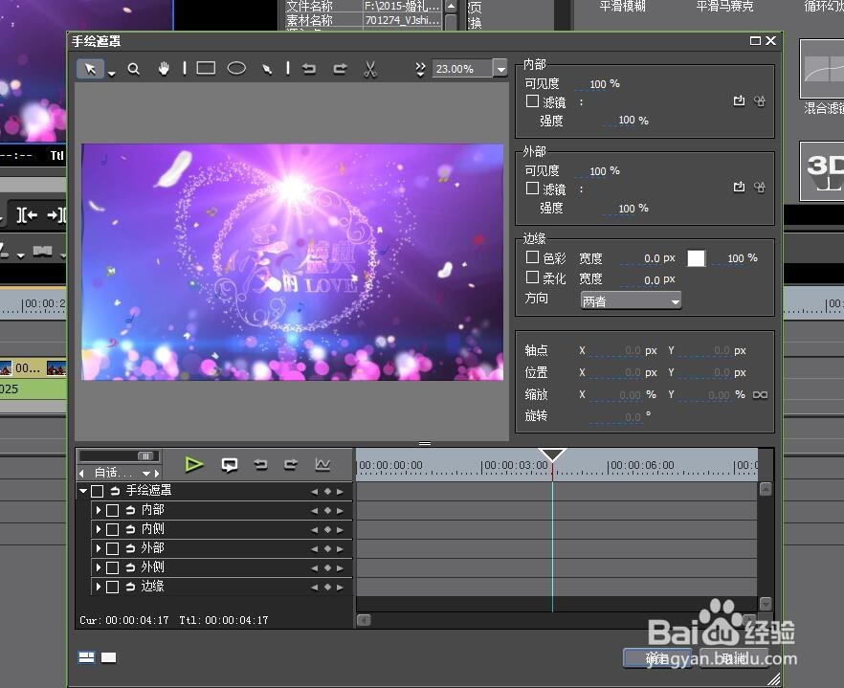Expand the 外侧 parameter row
Screen dimensions: 844x688
click(x=99, y=567)
